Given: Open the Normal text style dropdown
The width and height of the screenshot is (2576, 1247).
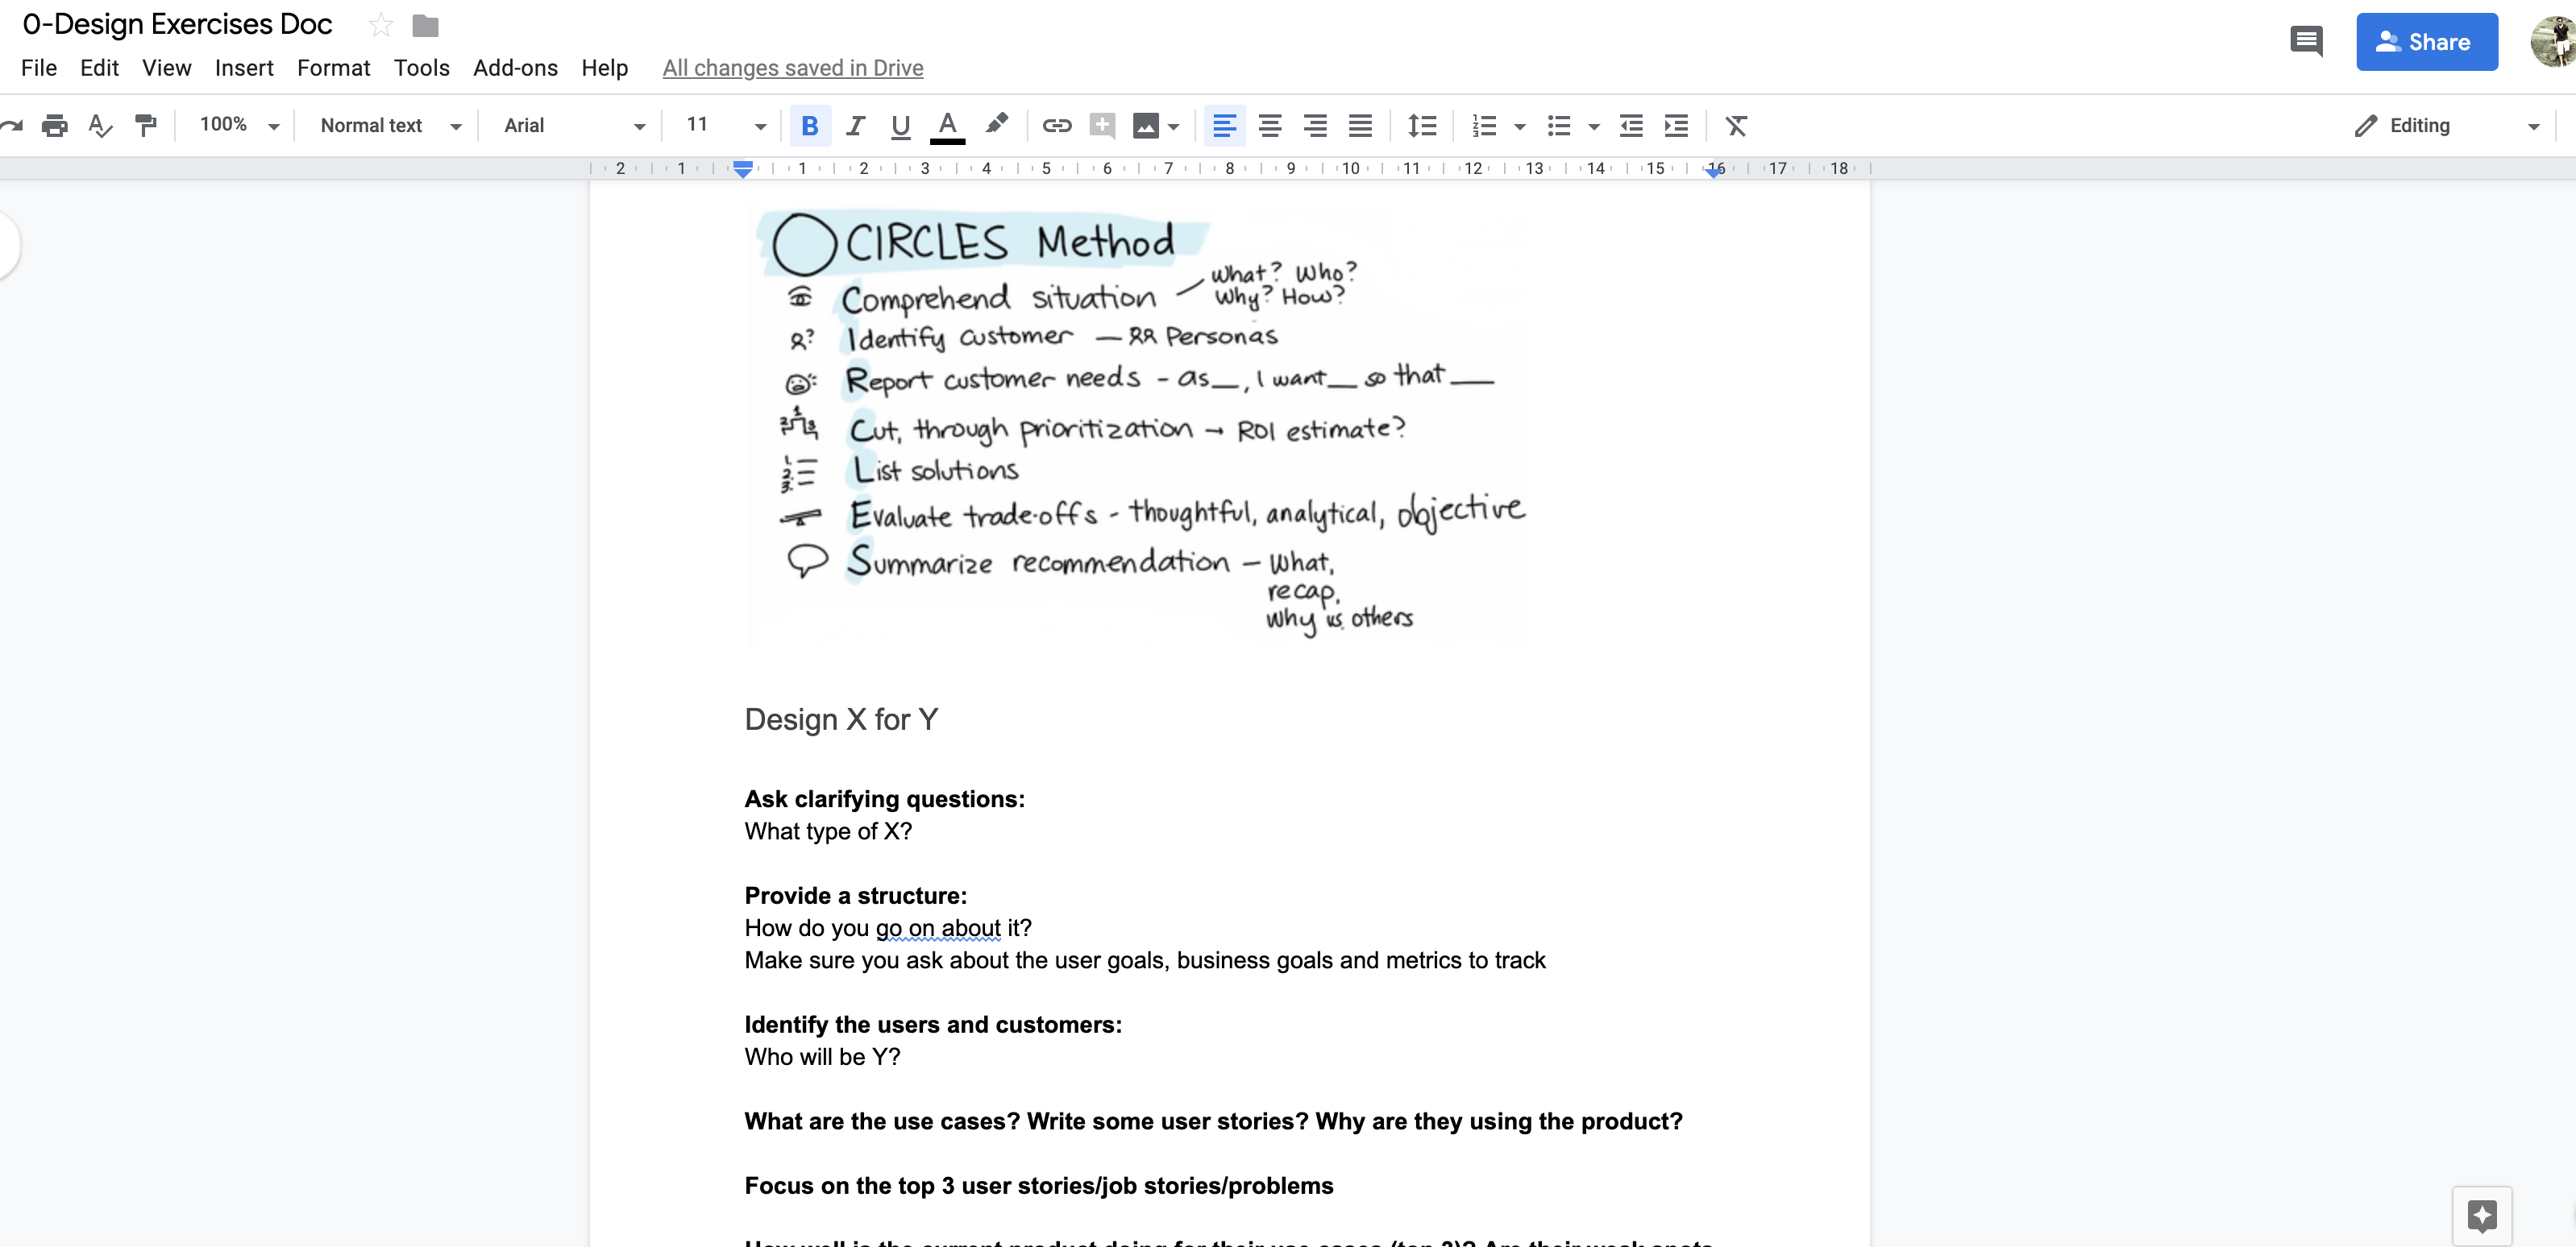Looking at the screenshot, I should click(x=391, y=126).
